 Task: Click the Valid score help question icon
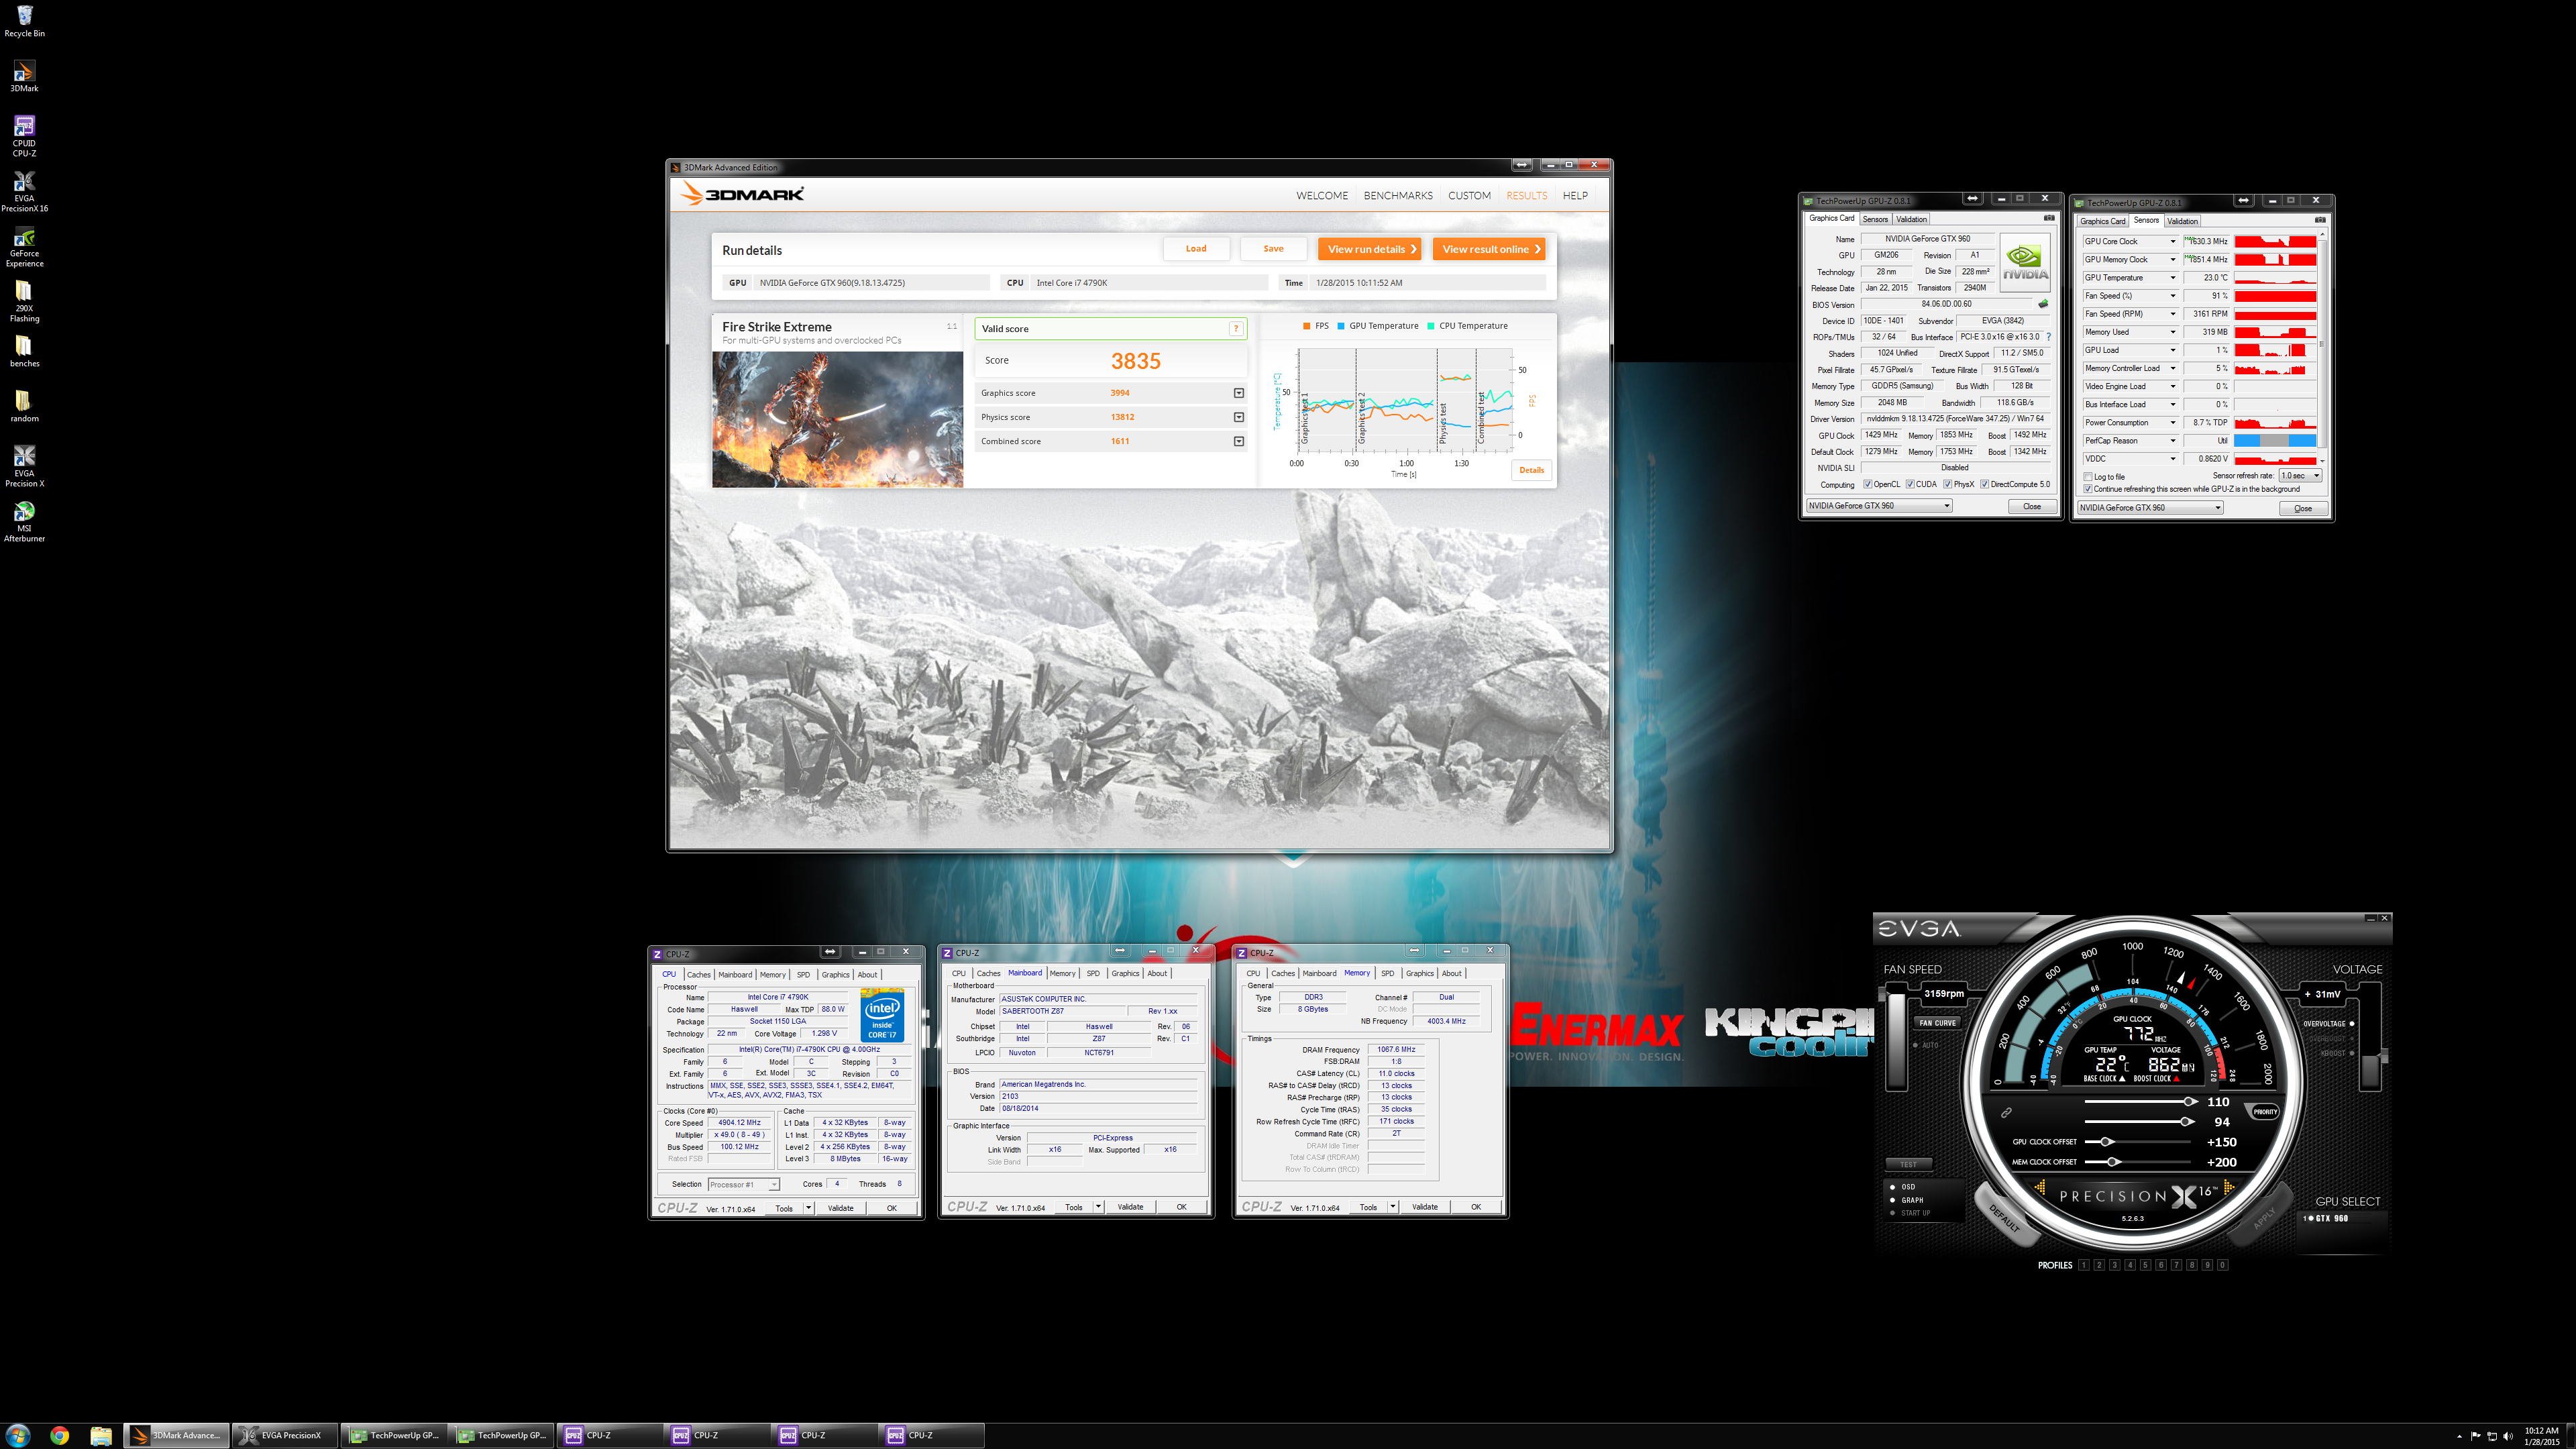pos(1236,329)
